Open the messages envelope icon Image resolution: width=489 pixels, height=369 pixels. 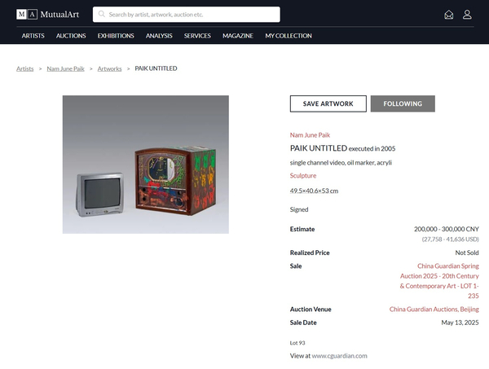(449, 15)
